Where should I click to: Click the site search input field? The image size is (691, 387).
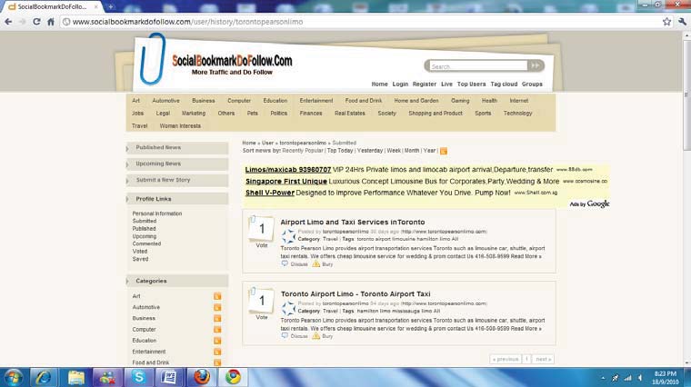tap(476, 66)
